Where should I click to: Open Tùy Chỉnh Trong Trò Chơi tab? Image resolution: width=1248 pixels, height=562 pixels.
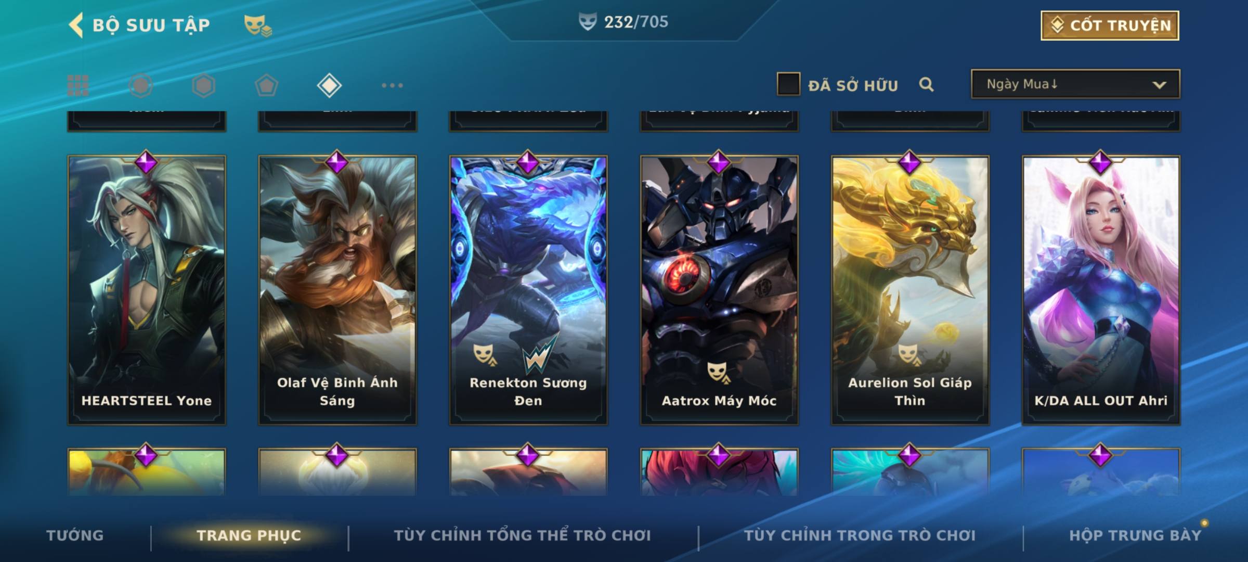click(860, 535)
